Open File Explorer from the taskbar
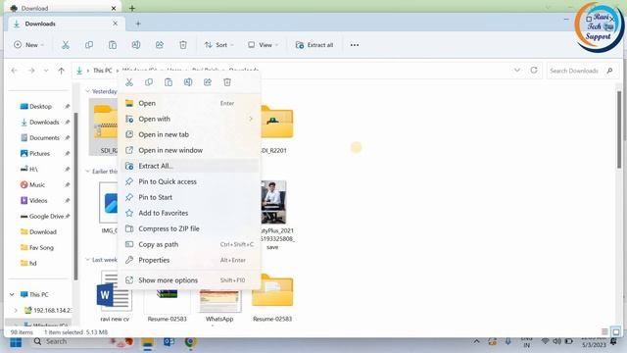The height and width of the screenshot is (353, 627). (148, 342)
